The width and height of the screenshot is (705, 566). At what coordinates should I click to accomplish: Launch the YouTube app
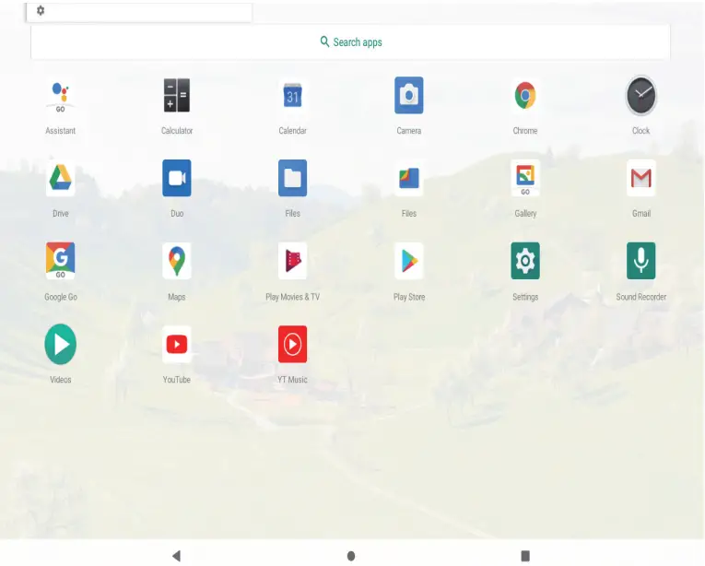pos(177,344)
